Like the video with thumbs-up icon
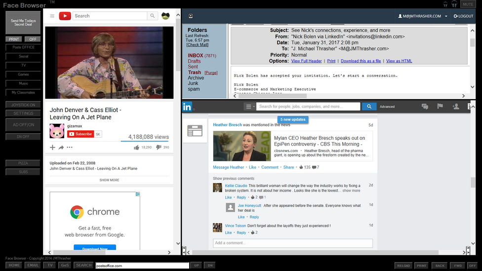 [137, 147]
